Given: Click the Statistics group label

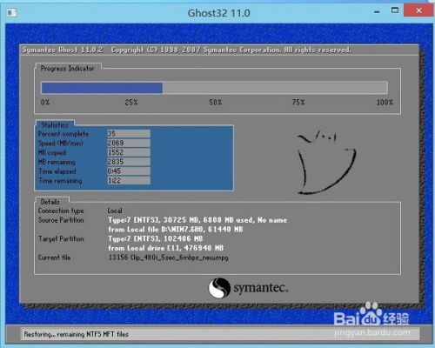Looking at the screenshot, I should coord(55,125).
